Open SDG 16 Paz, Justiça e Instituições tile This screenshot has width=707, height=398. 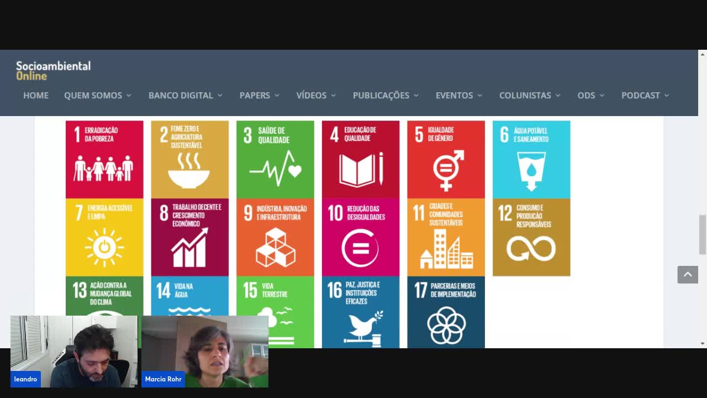[361, 312]
